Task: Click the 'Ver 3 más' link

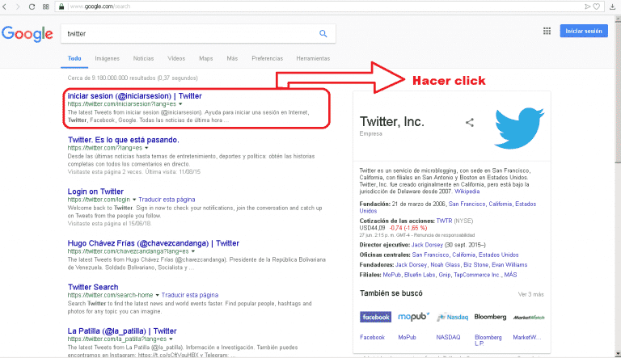Action: 531,294
